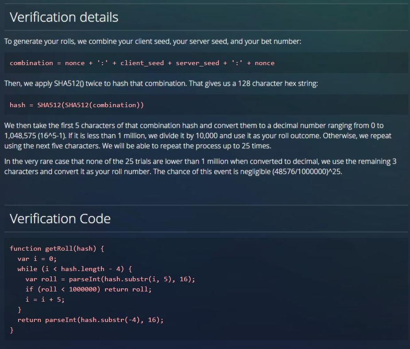Image resolution: width=410 pixels, height=349 pixels.
Task: Click the "return parseInt(hash.substr(-4), 16);" line
Action: pos(90,320)
